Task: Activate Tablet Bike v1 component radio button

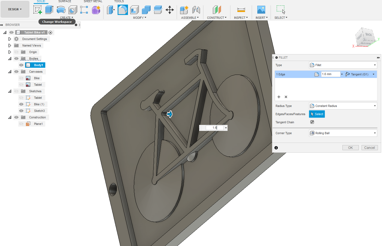Action: pos(50,32)
